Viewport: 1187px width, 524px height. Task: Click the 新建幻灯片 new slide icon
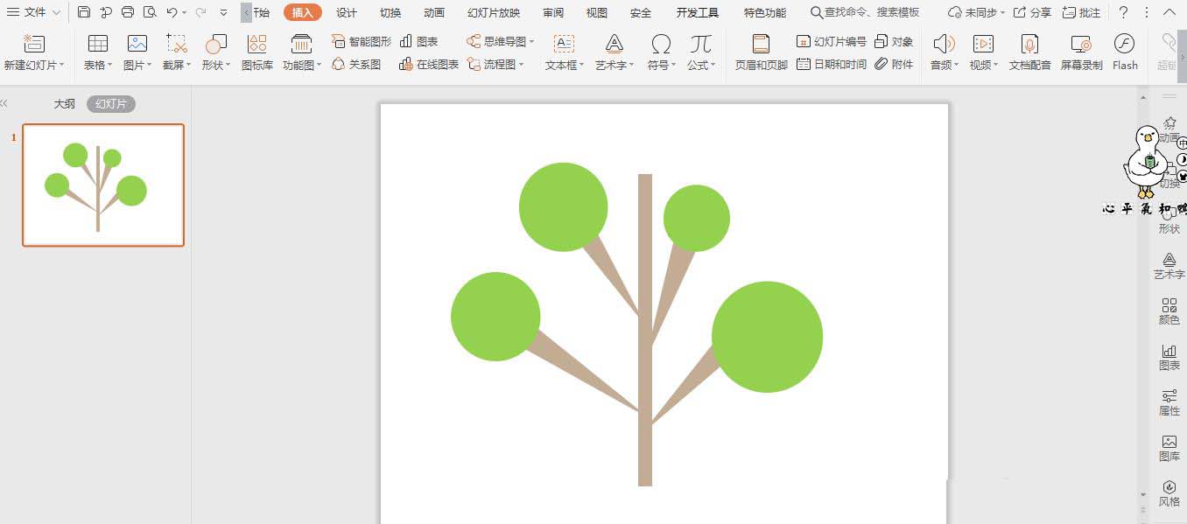point(33,45)
